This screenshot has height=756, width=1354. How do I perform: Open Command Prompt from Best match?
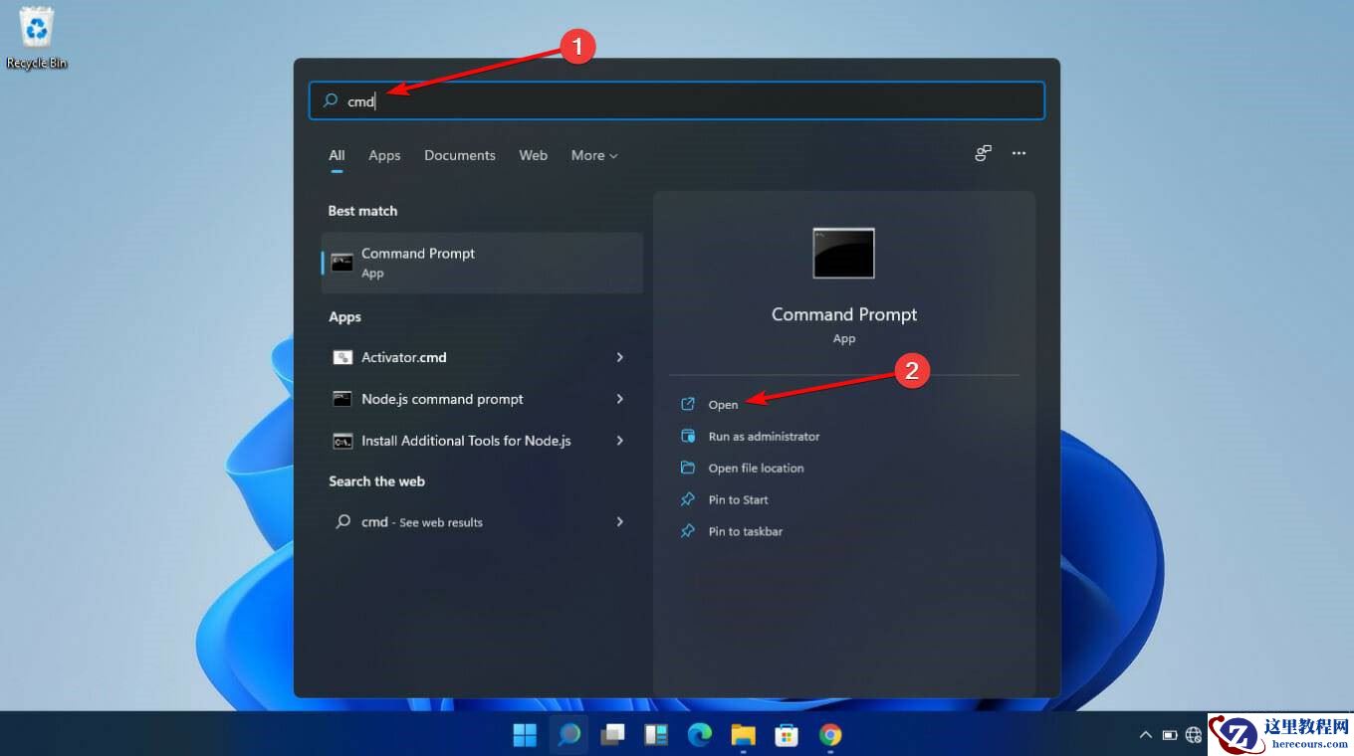coord(418,262)
